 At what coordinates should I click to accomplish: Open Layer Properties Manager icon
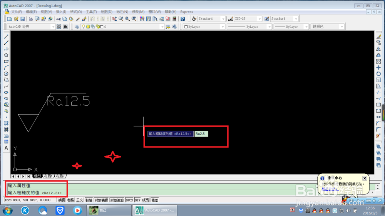click(x=77, y=27)
